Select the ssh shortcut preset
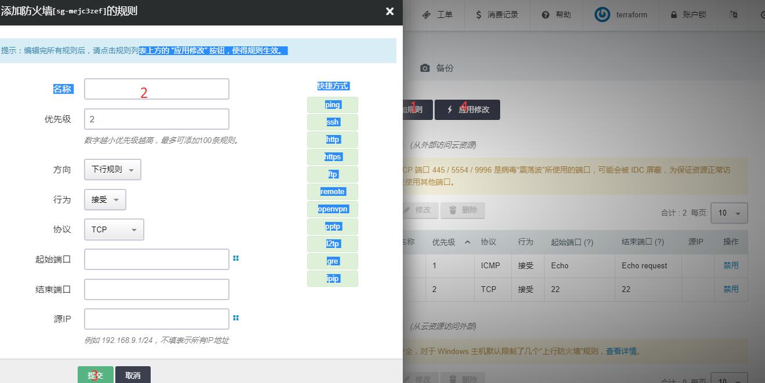The image size is (765, 383). 333,122
